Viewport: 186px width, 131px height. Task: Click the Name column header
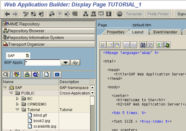(x=30, y=82)
